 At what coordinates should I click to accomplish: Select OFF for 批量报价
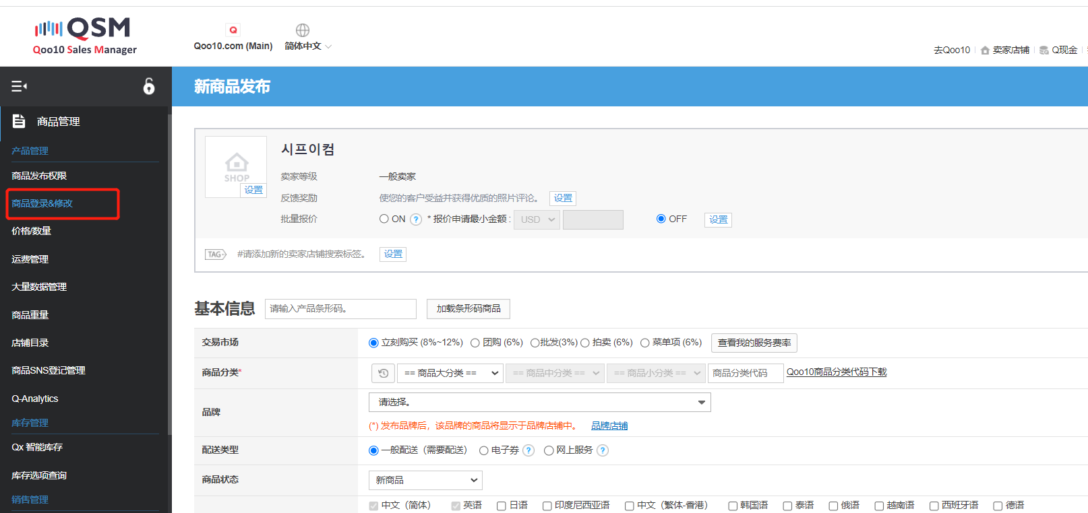tap(661, 219)
